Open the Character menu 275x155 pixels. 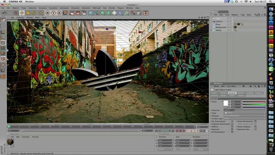tap(75, 8)
